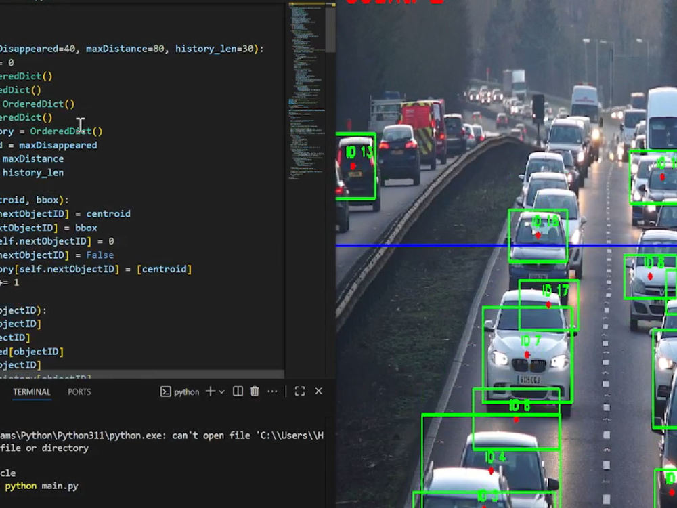This screenshot has width=677, height=508.
Task: Click the editor minimap code overview
Action: coord(307,91)
